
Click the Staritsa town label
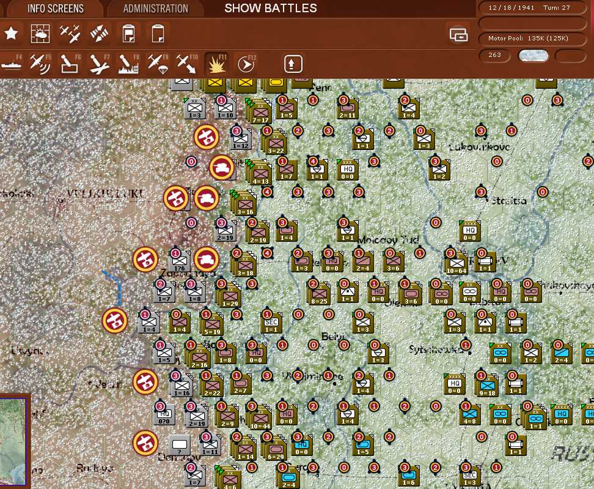(x=508, y=201)
